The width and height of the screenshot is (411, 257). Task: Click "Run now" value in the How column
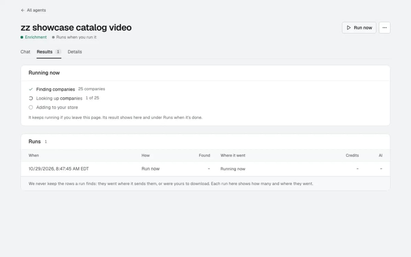(151, 169)
